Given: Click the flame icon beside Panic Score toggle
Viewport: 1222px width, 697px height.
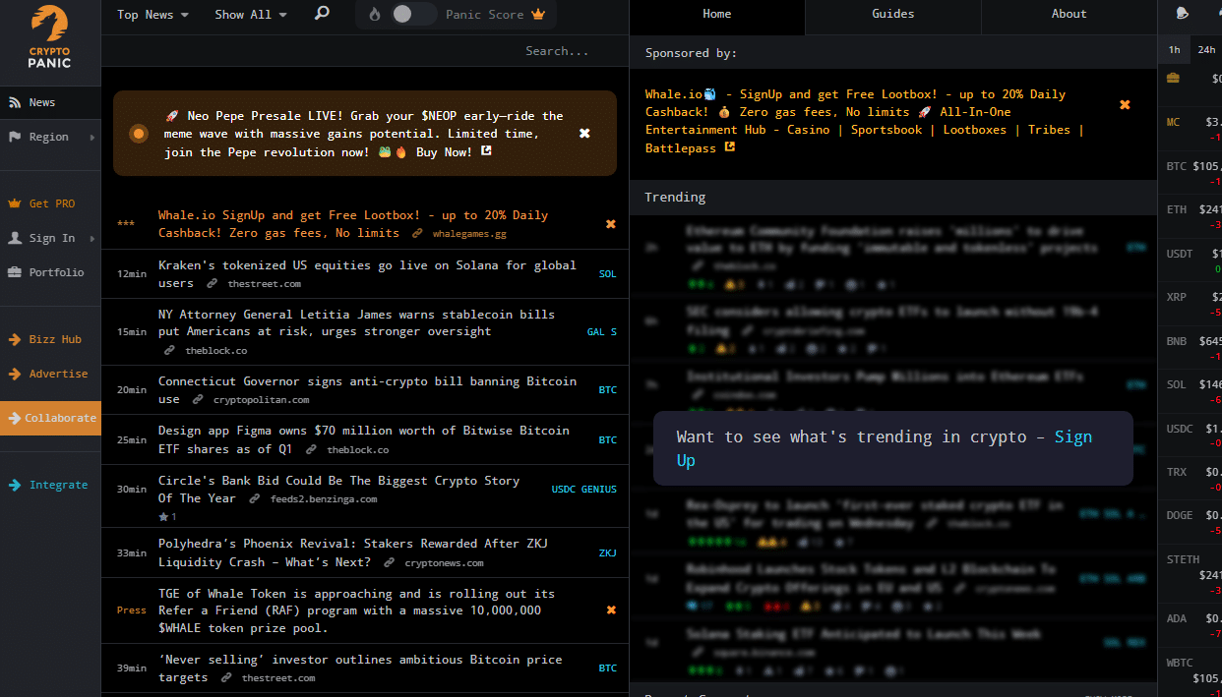Looking at the screenshot, I should 375,15.
